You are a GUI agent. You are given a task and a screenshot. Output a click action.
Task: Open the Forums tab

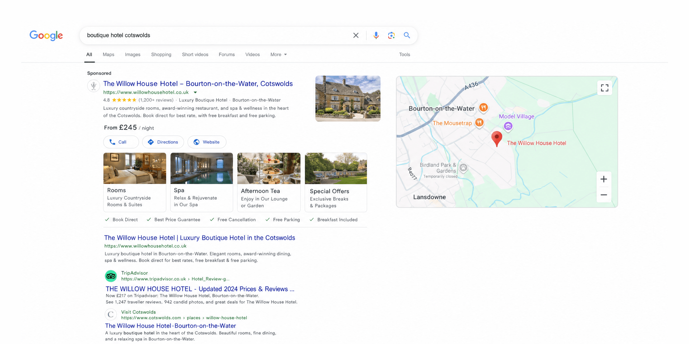227,55
